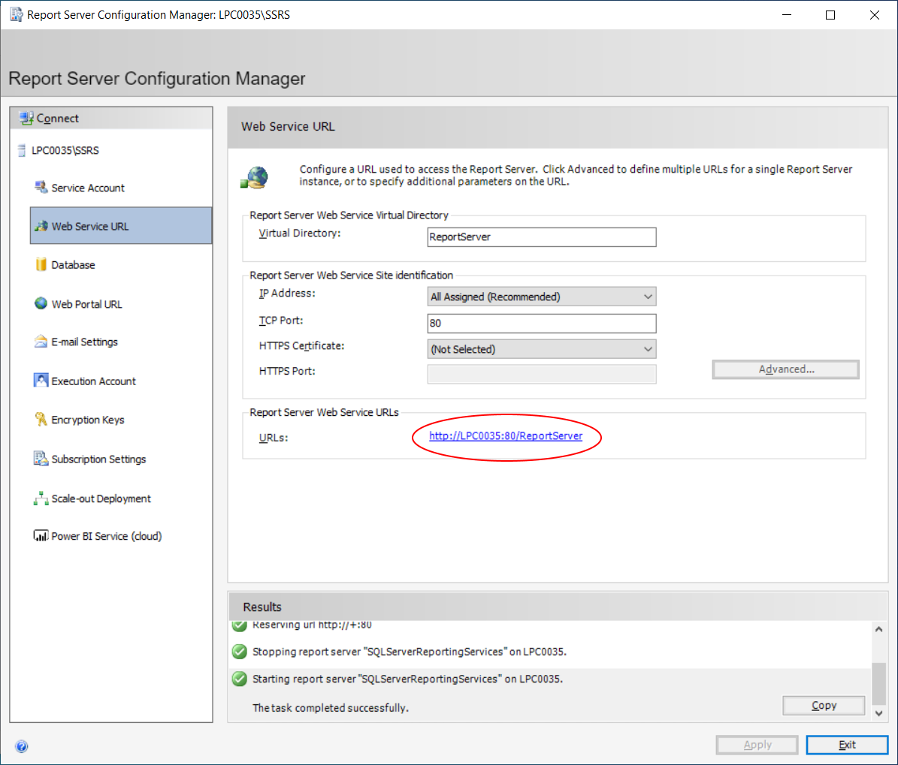Viewport: 898px width, 765px height.
Task: Open the HTTPS Certificate dropdown
Action: tap(541, 349)
